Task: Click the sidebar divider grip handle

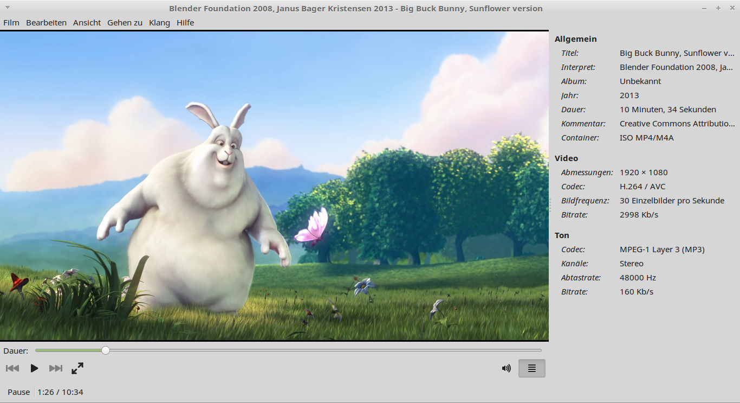Action: coord(550,204)
